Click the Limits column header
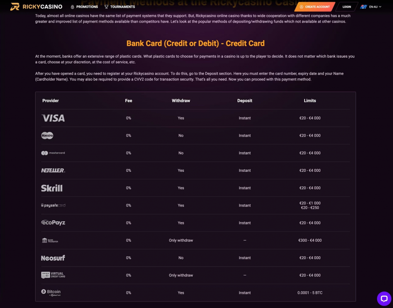Viewport: 393px width, 308px height. (x=310, y=100)
